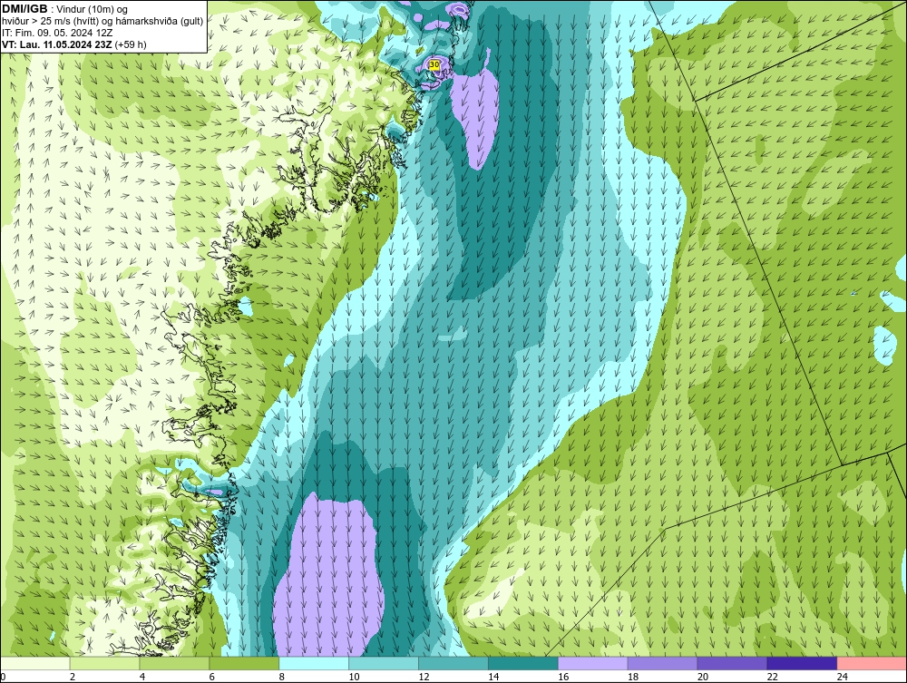Click the 16–18 m/s lavender legend swatch
The image size is (907, 683).
[x=593, y=663]
